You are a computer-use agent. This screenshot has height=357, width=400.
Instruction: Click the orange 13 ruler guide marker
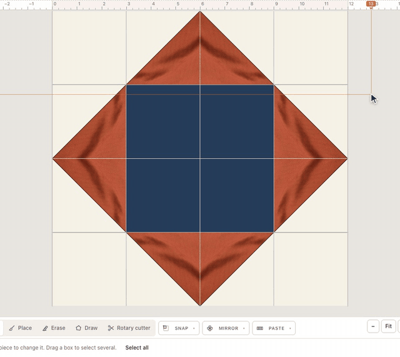371,4
